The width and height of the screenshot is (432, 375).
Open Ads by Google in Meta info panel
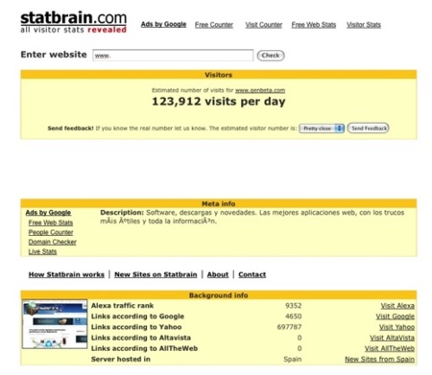tap(48, 213)
